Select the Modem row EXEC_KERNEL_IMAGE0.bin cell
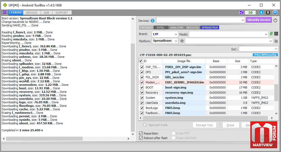 pos(184,82)
